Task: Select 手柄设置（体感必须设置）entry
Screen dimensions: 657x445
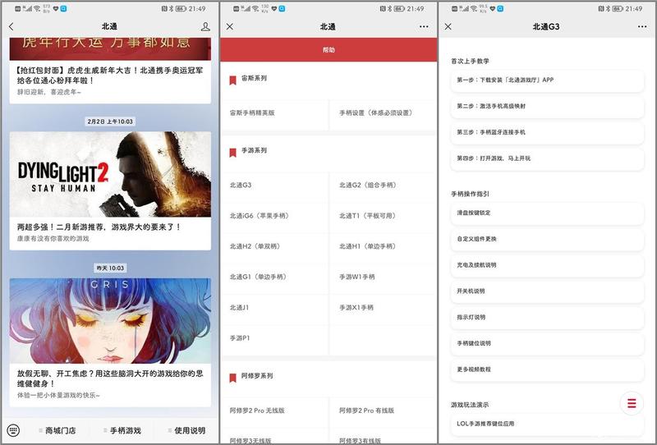Action: tap(383, 112)
